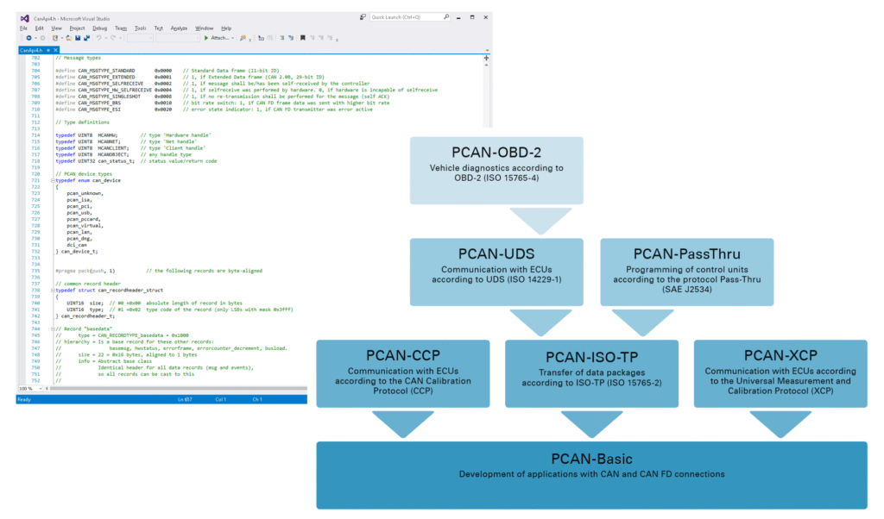Click the bookmark icon in the toolbar
This screenshot has height=519, width=884.
302,38
